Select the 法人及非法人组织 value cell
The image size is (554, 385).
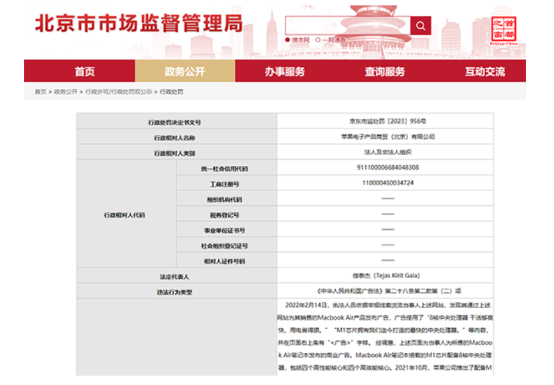click(385, 152)
